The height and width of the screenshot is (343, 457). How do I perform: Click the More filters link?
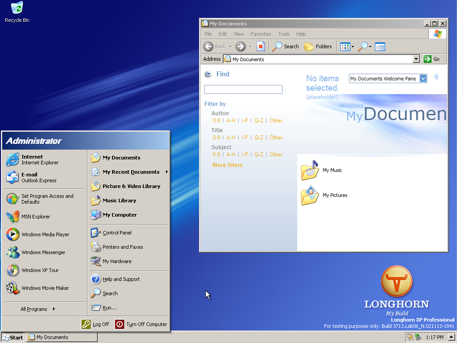click(x=228, y=165)
